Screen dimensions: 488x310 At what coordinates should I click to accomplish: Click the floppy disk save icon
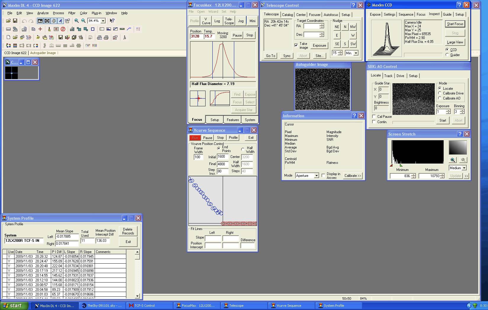point(15,21)
